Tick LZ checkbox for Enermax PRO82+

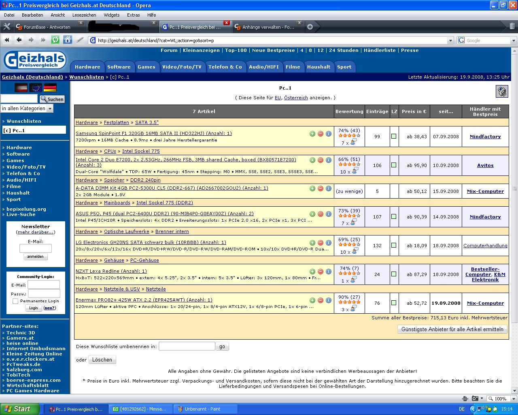pyautogui.click(x=394, y=303)
